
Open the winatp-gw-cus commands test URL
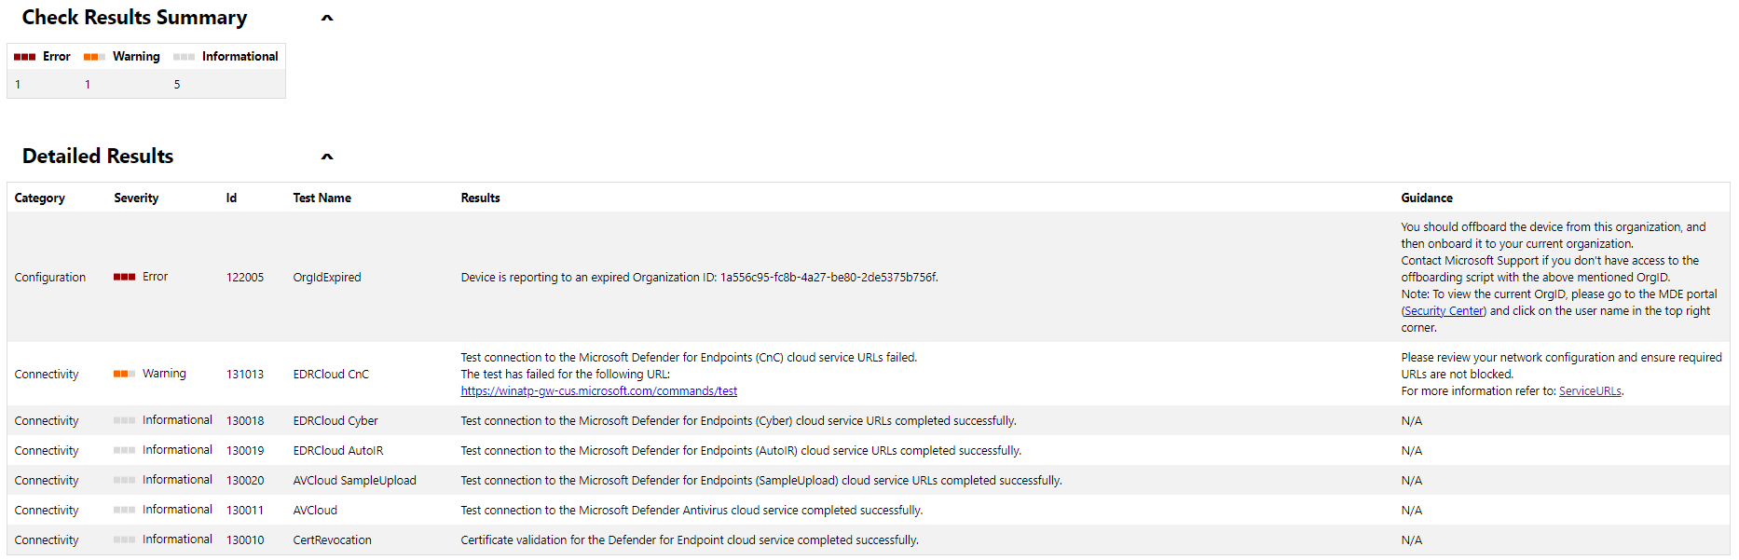pyautogui.click(x=598, y=391)
